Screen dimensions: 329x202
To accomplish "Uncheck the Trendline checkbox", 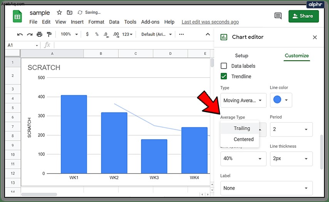I will coord(224,76).
